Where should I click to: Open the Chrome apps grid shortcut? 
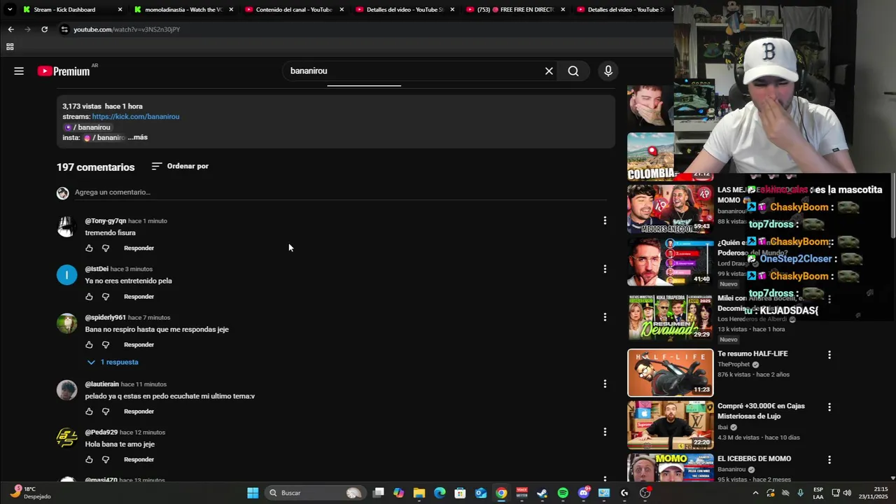click(10, 47)
